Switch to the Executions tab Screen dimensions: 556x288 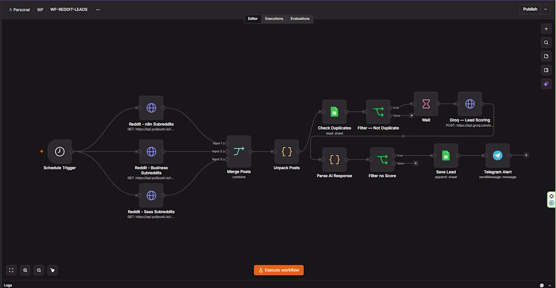point(274,19)
